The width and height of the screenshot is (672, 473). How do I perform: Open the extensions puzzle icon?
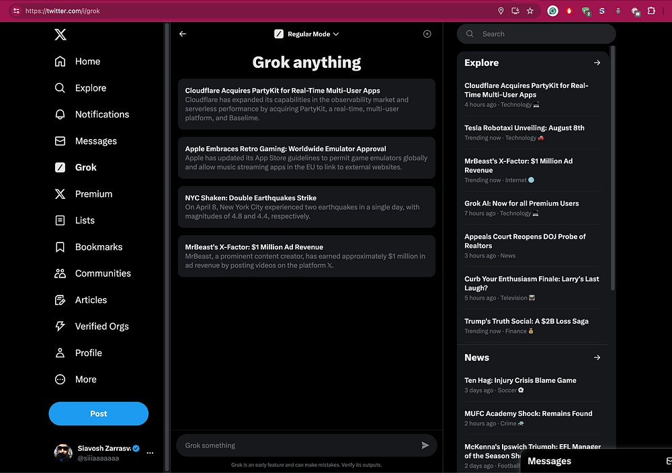coord(651,11)
